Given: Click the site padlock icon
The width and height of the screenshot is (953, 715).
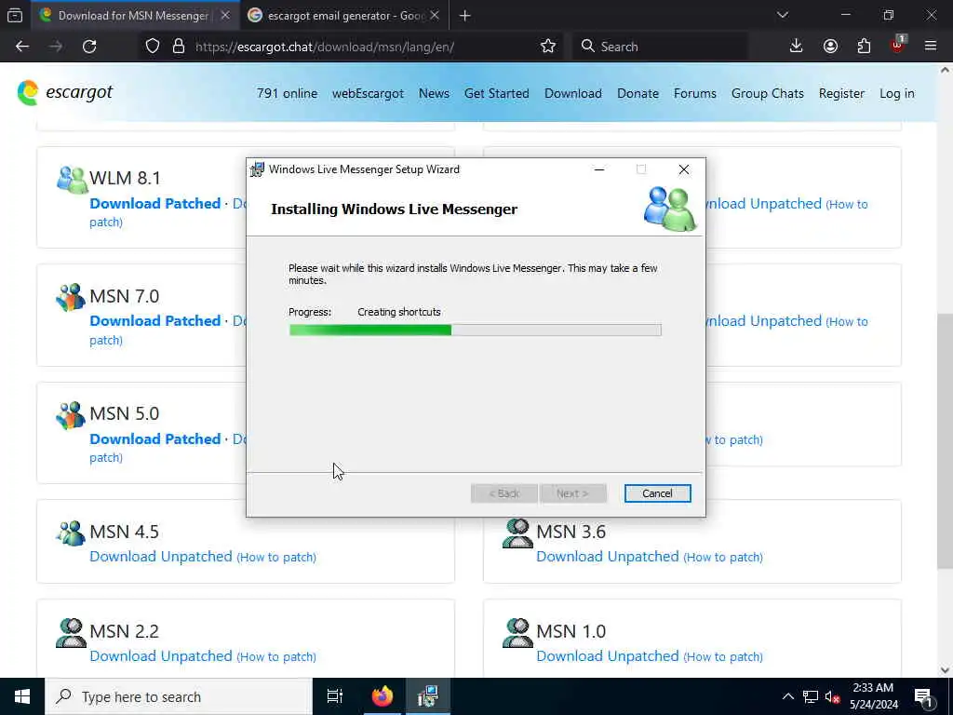Looking at the screenshot, I should click(179, 47).
